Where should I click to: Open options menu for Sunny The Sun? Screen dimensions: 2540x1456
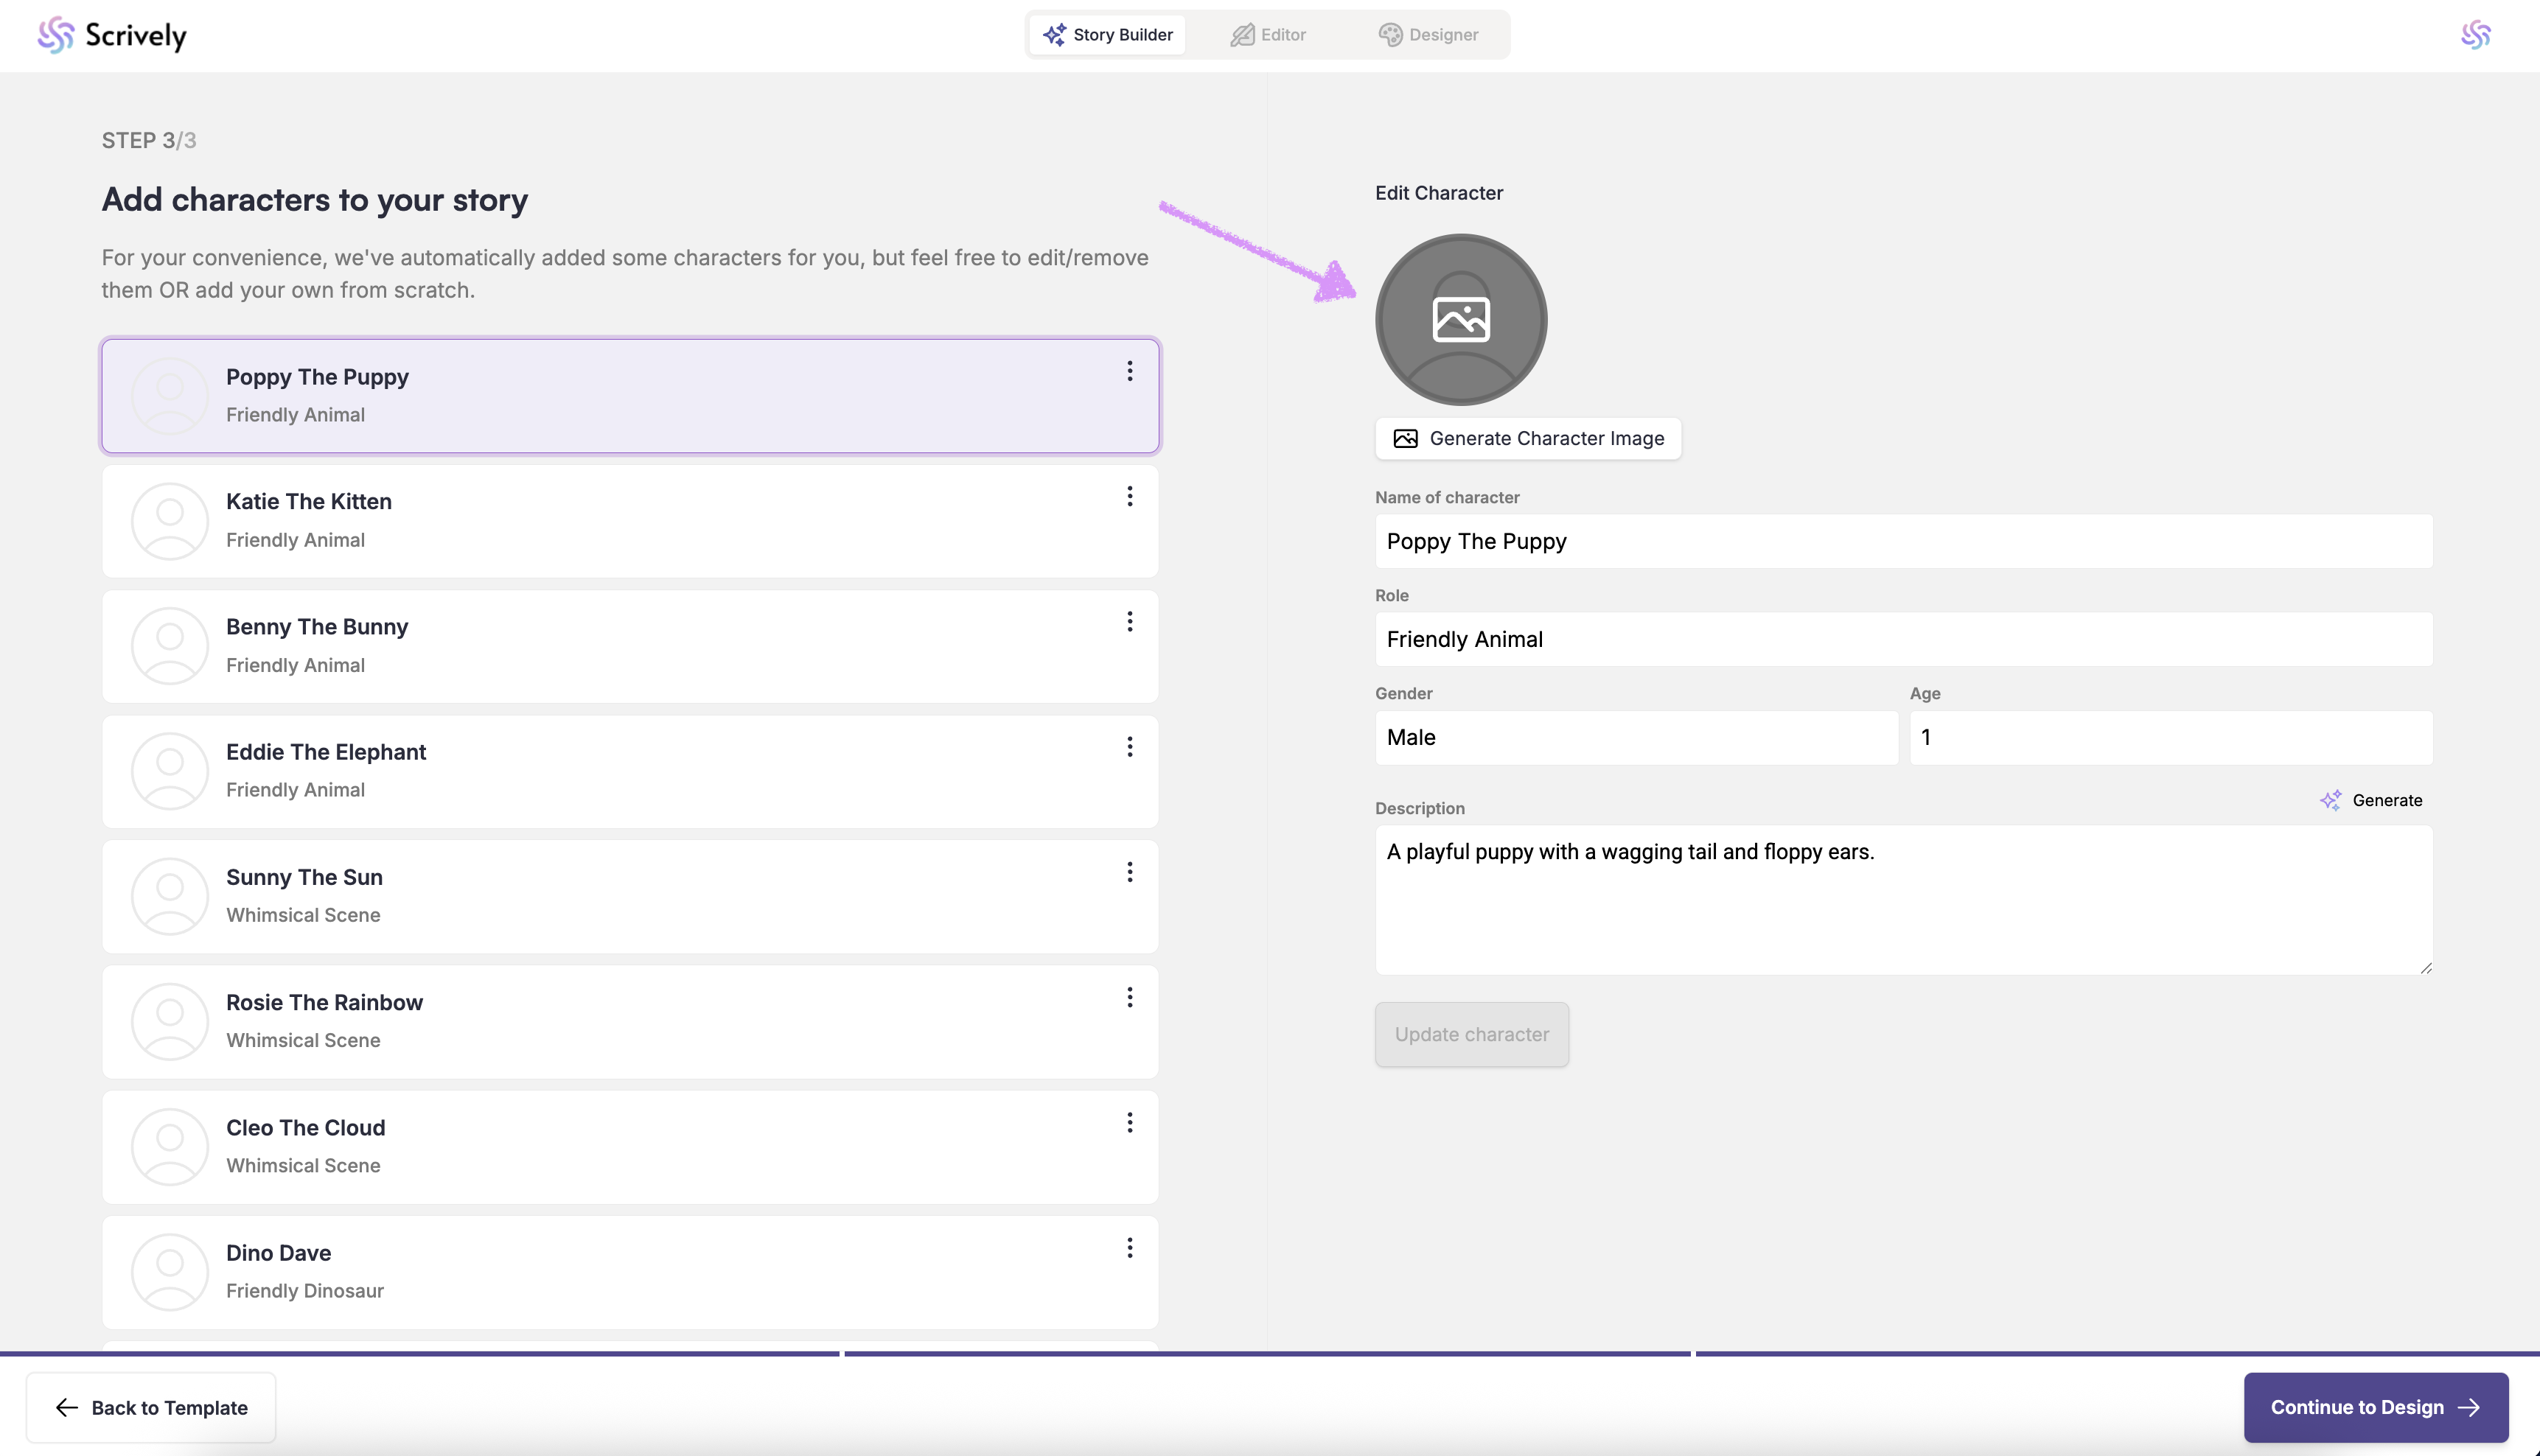[1129, 872]
